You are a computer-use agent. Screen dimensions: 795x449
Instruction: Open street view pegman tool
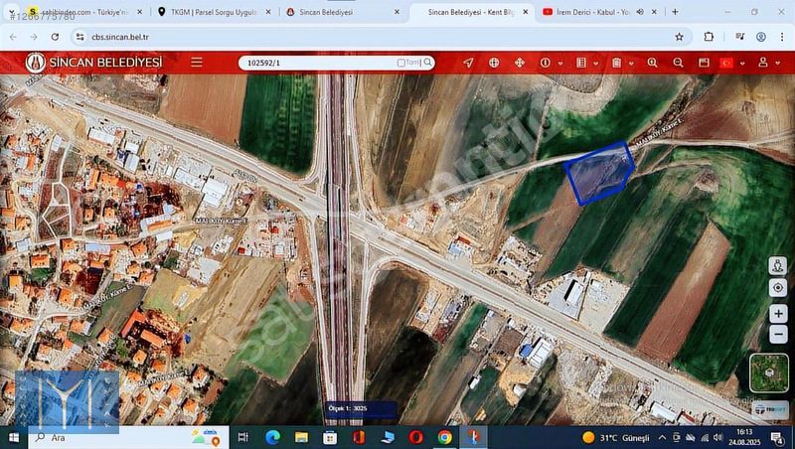(x=777, y=266)
